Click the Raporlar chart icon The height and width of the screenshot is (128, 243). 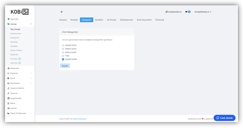(8, 73)
